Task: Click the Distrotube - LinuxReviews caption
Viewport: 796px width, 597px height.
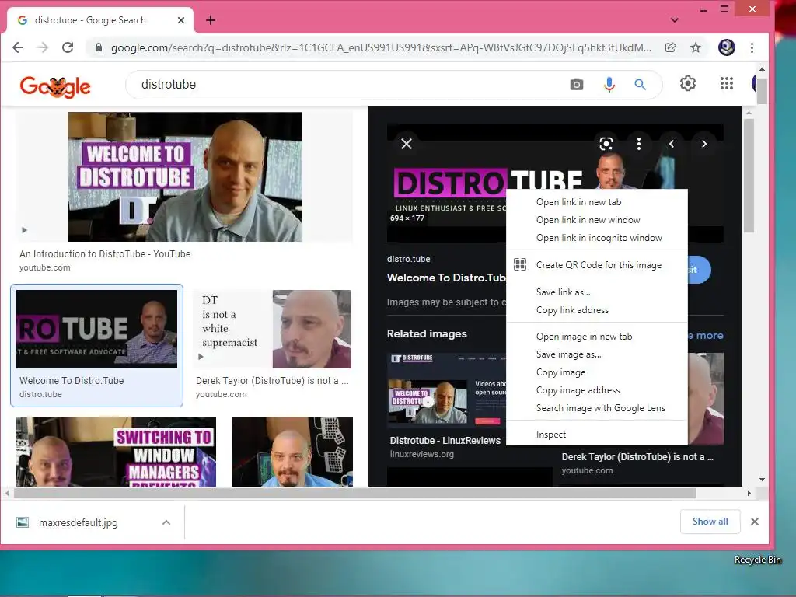Action: pyautogui.click(x=445, y=441)
